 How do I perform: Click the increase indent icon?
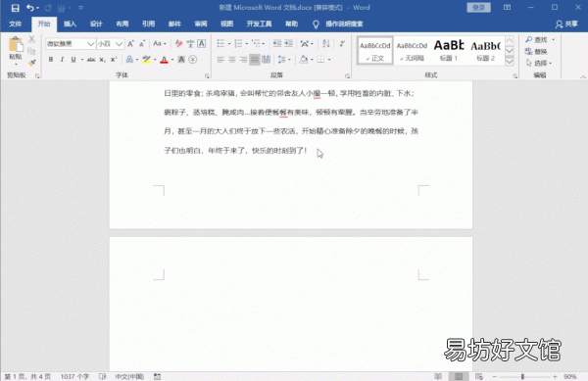coord(288,43)
